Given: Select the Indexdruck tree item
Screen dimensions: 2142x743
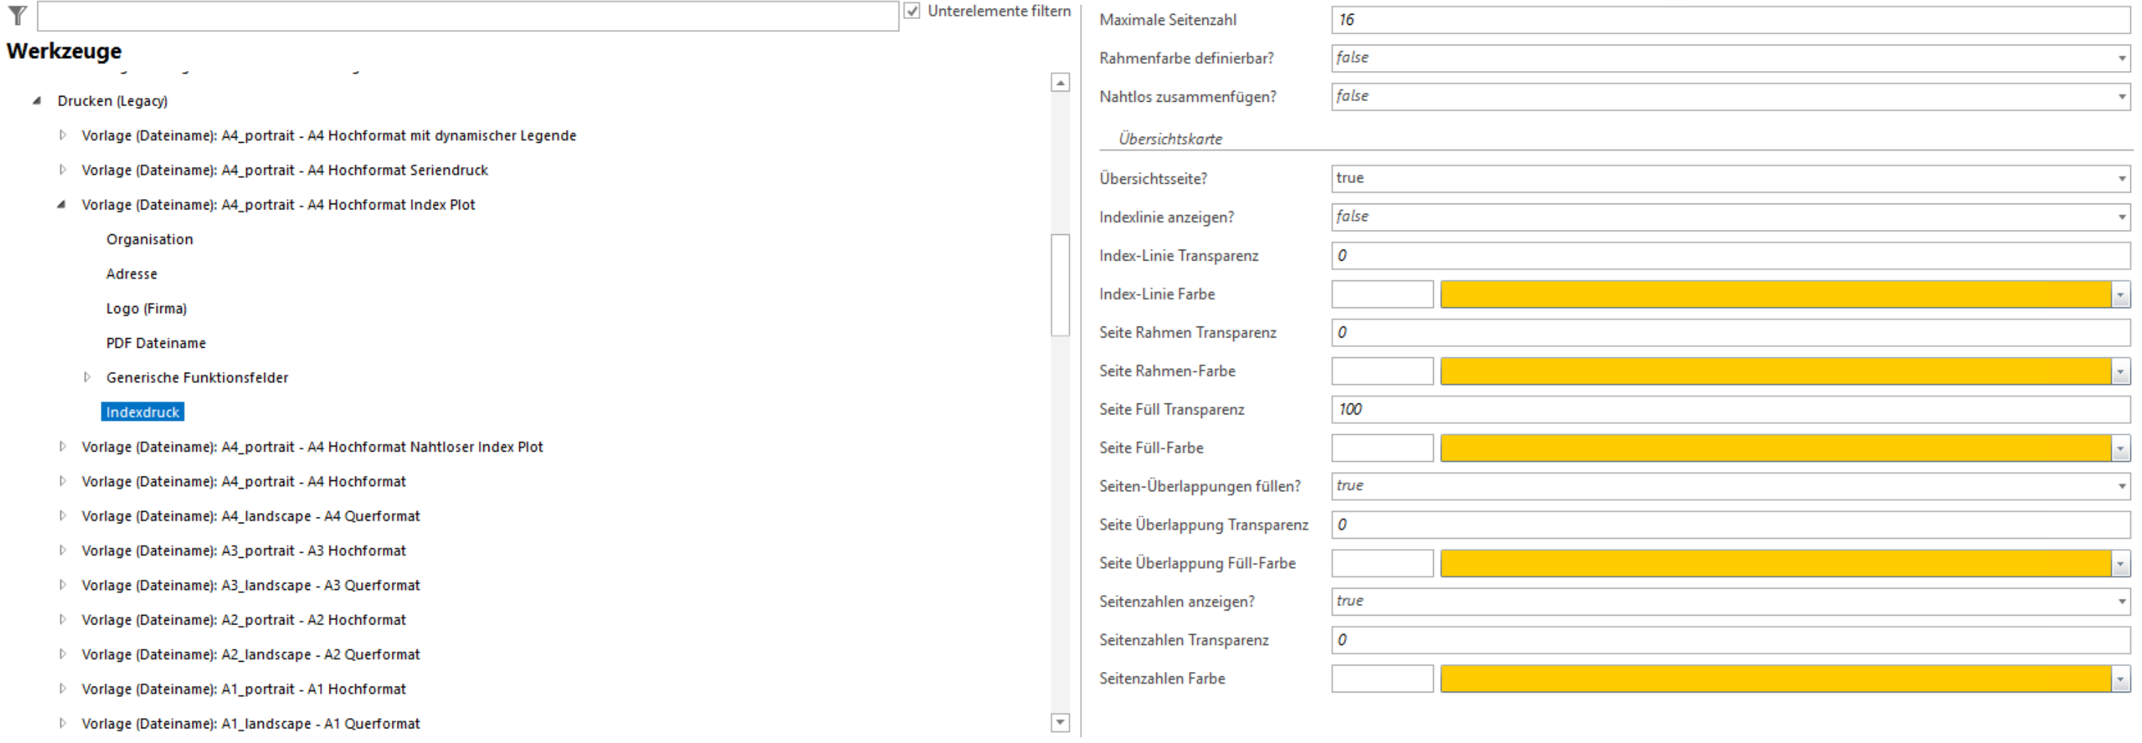Looking at the screenshot, I should click(x=144, y=411).
